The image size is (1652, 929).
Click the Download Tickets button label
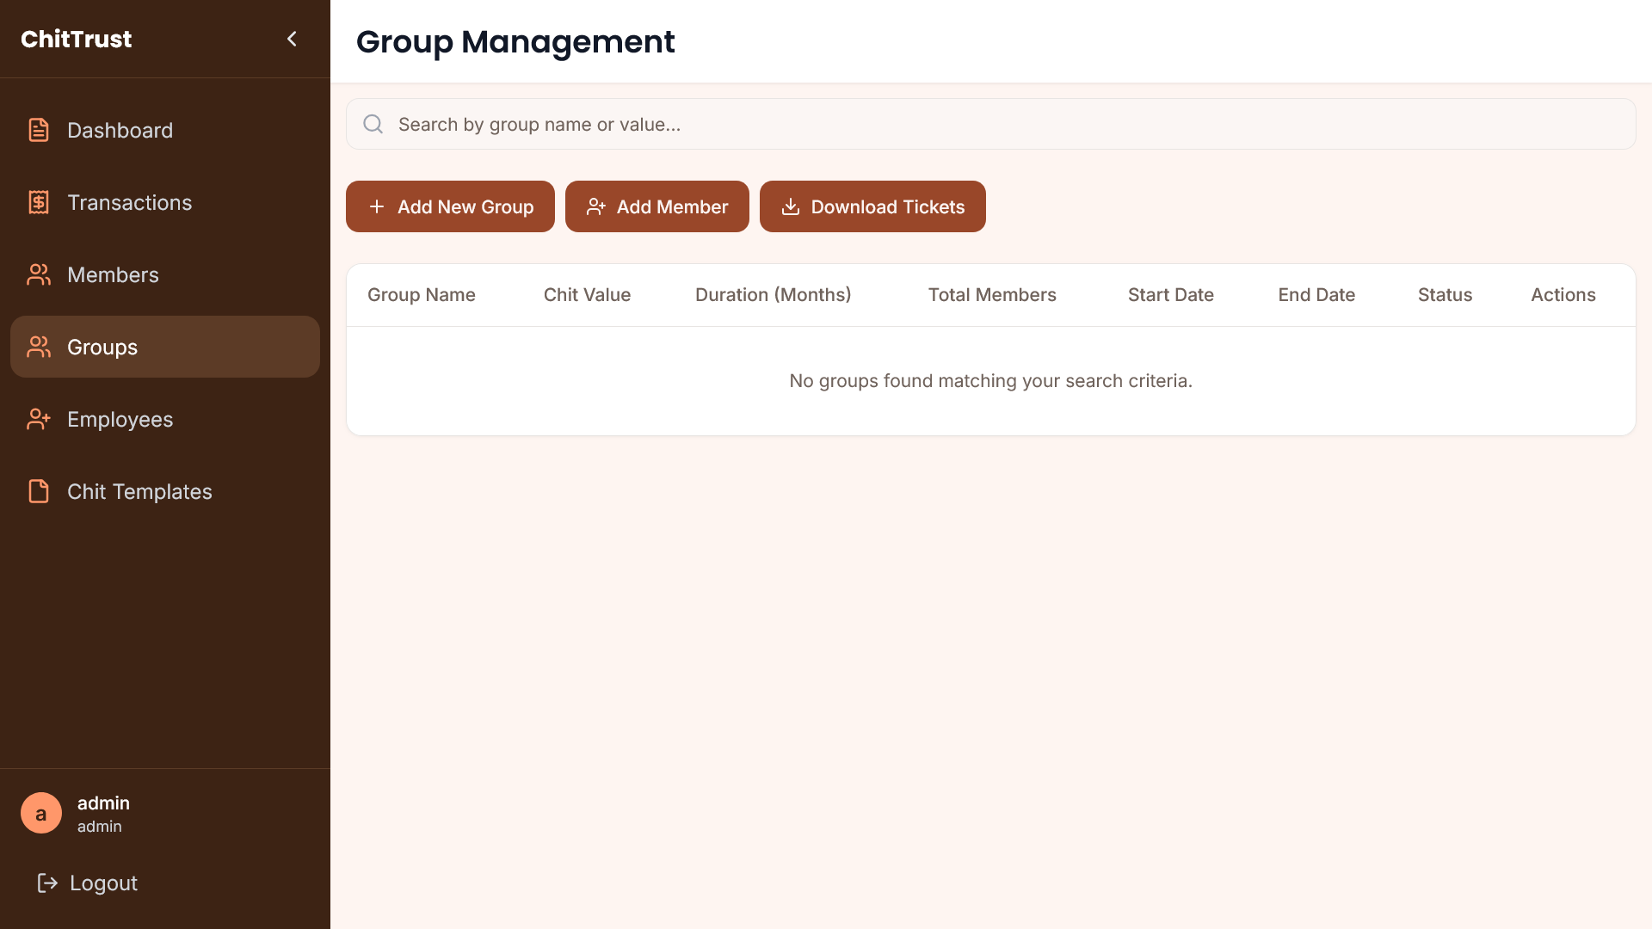(x=888, y=206)
